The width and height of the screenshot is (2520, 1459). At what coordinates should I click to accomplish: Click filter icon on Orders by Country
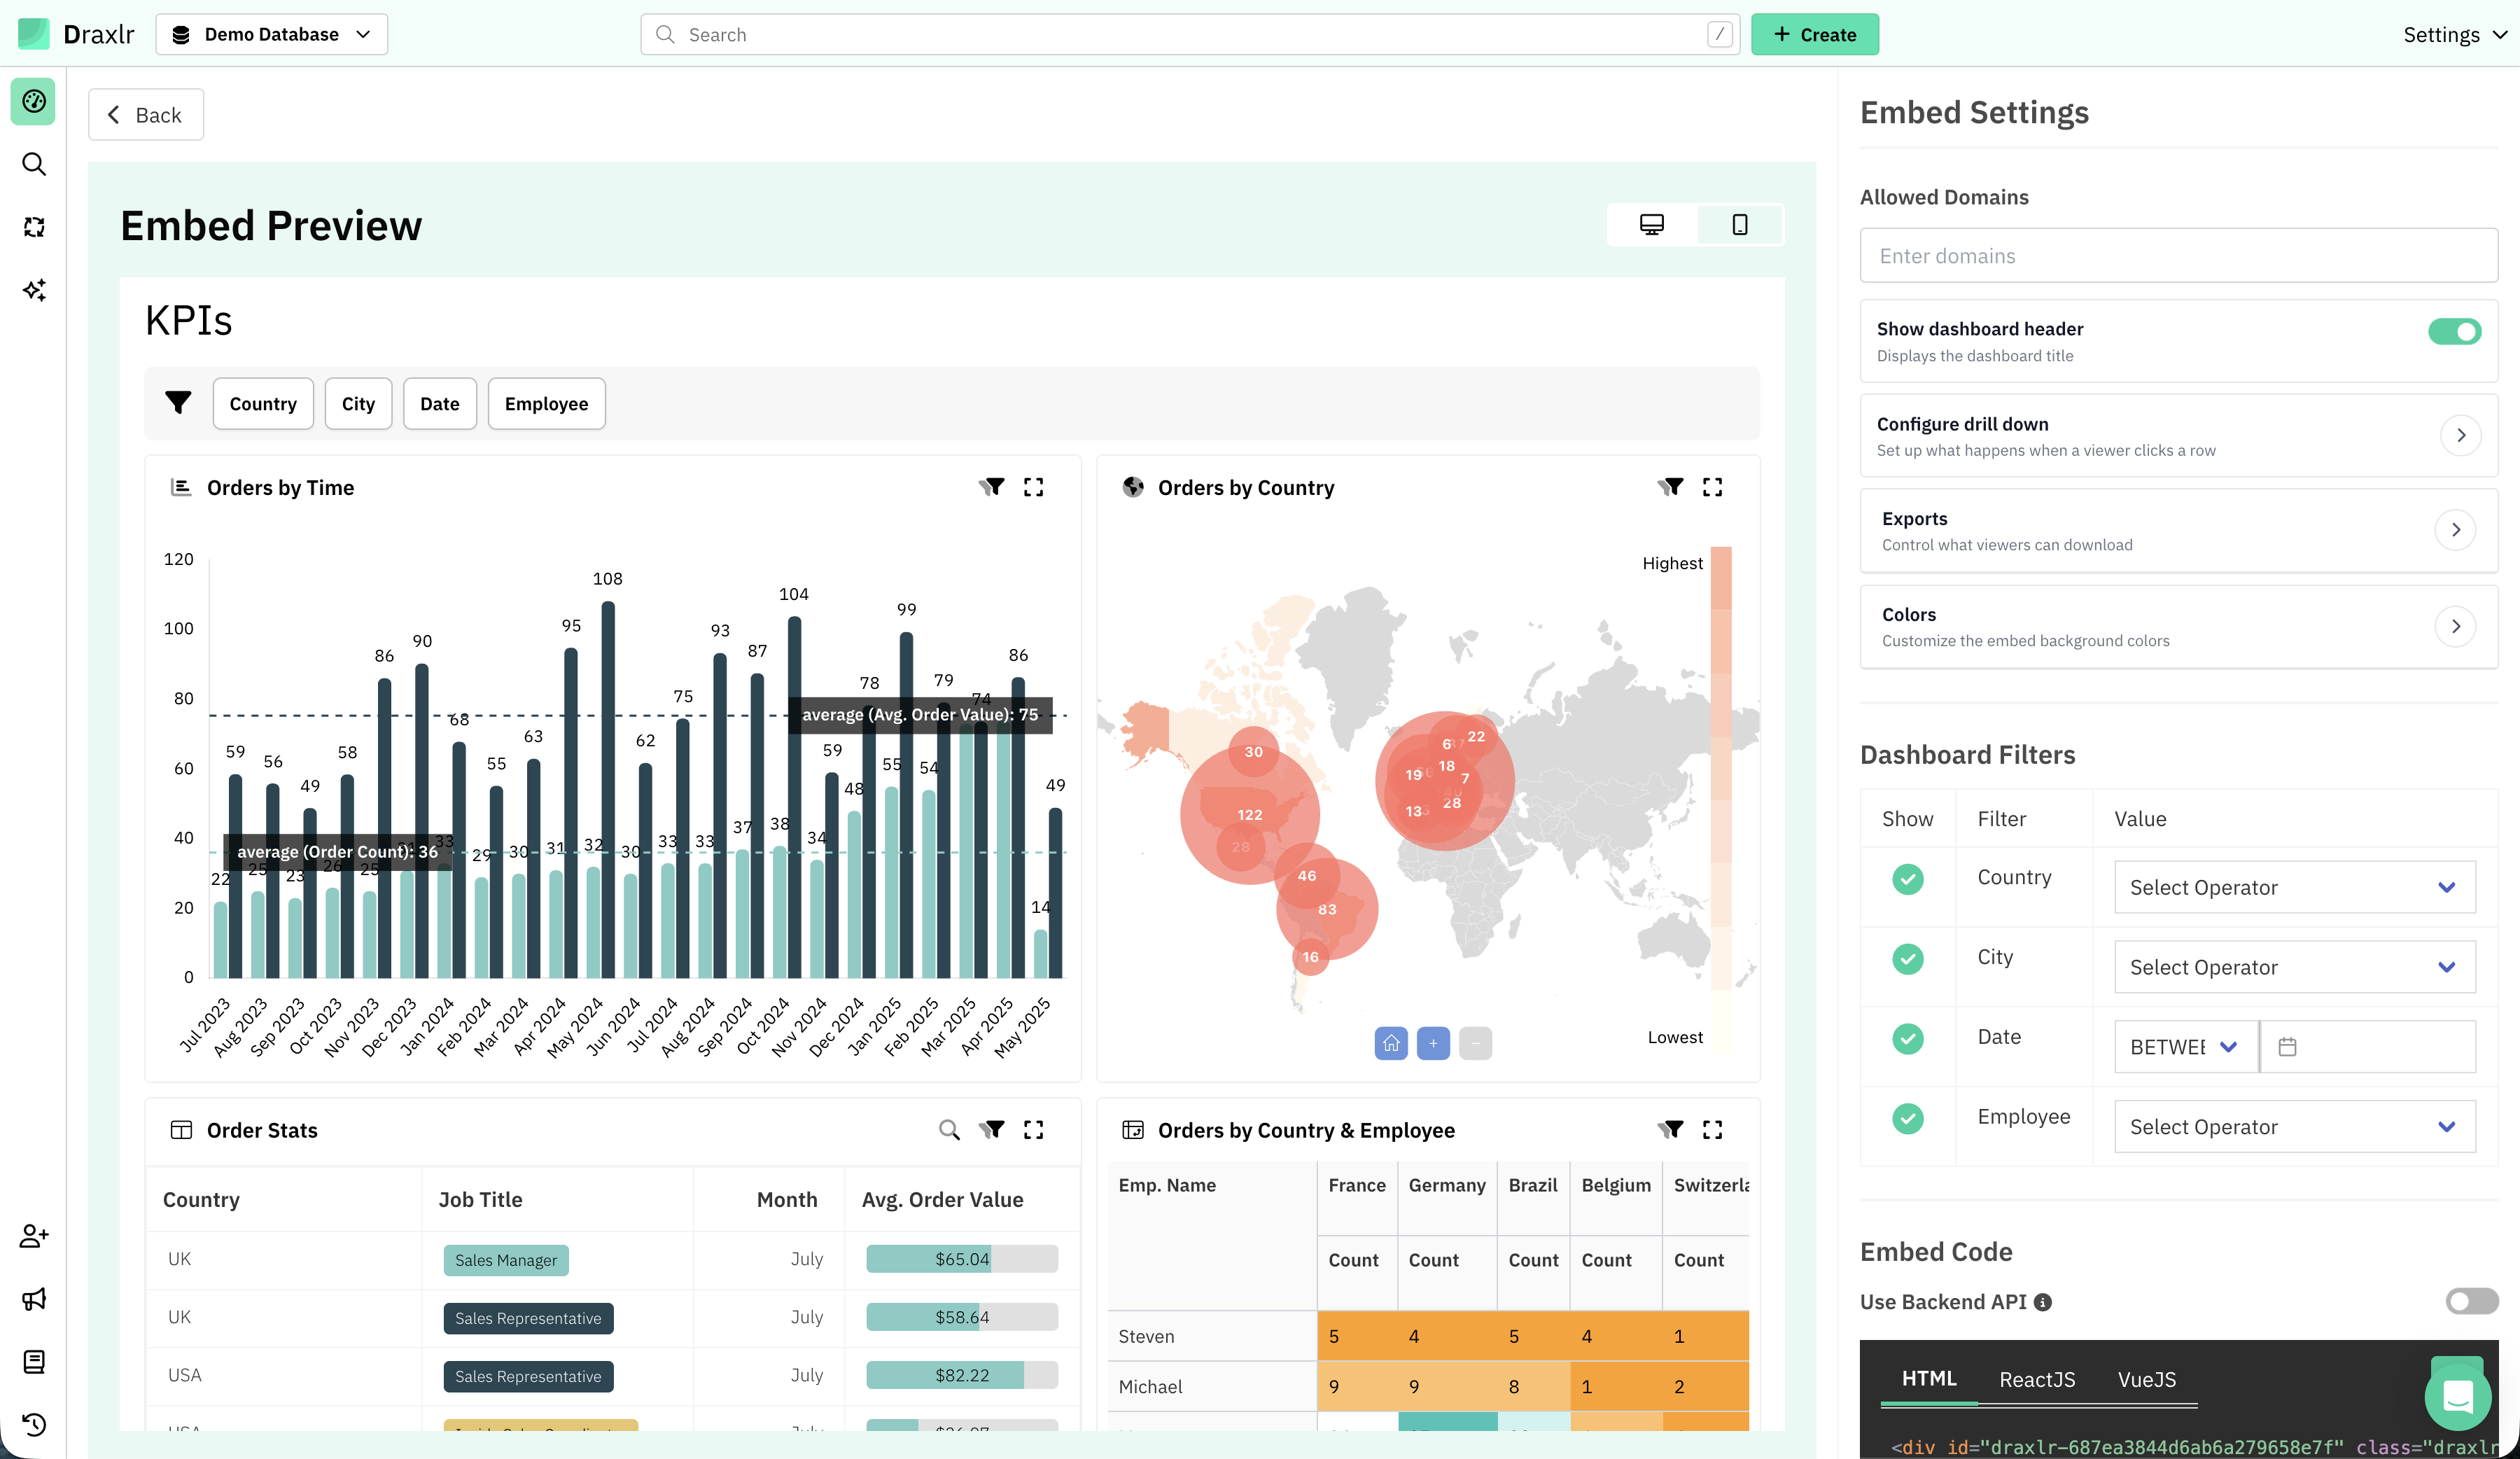1670,487
